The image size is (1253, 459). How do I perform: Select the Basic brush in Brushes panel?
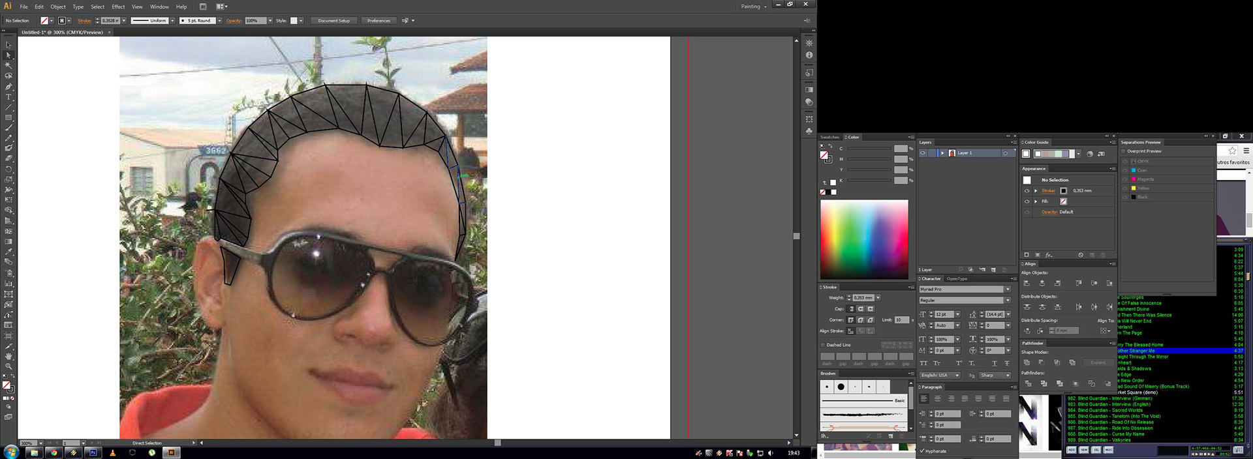[863, 400]
